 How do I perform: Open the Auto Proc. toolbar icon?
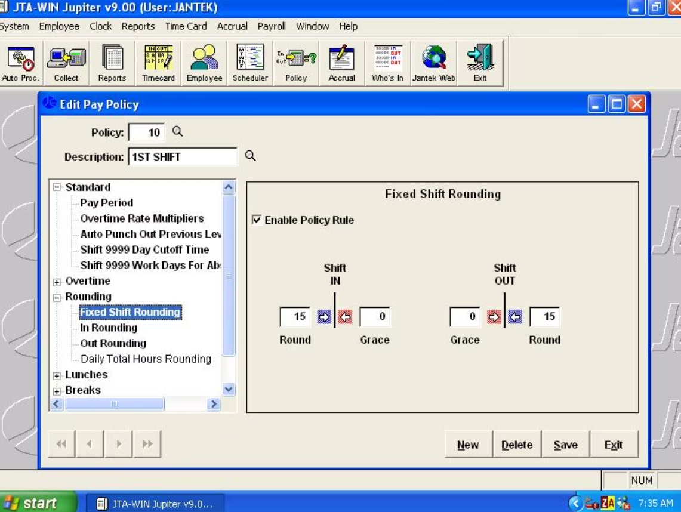pos(20,63)
